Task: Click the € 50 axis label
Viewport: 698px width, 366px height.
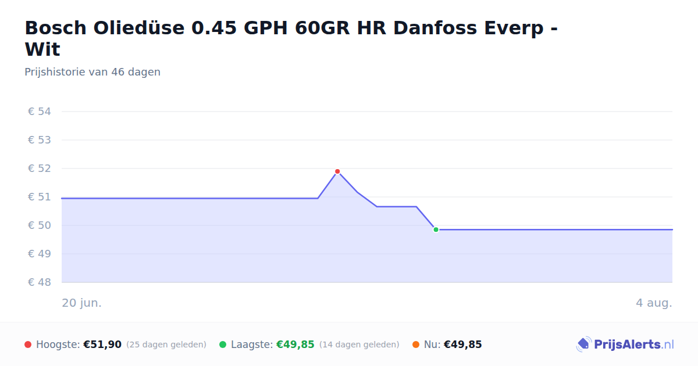Action: (x=40, y=225)
